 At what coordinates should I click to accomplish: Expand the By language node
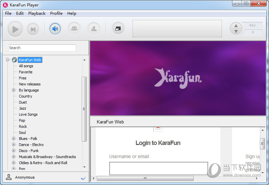pyautogui.click(x=13, y=90)
